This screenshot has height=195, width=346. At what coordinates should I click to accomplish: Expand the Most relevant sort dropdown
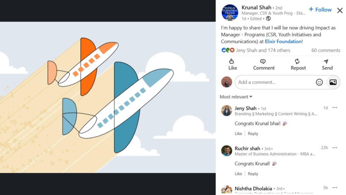point(236,97)
